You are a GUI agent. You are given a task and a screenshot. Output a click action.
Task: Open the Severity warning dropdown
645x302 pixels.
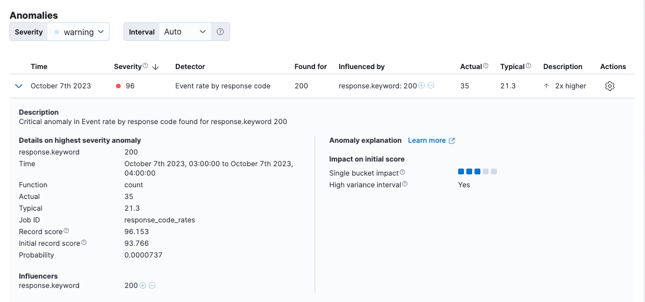(x=78, y=32)
